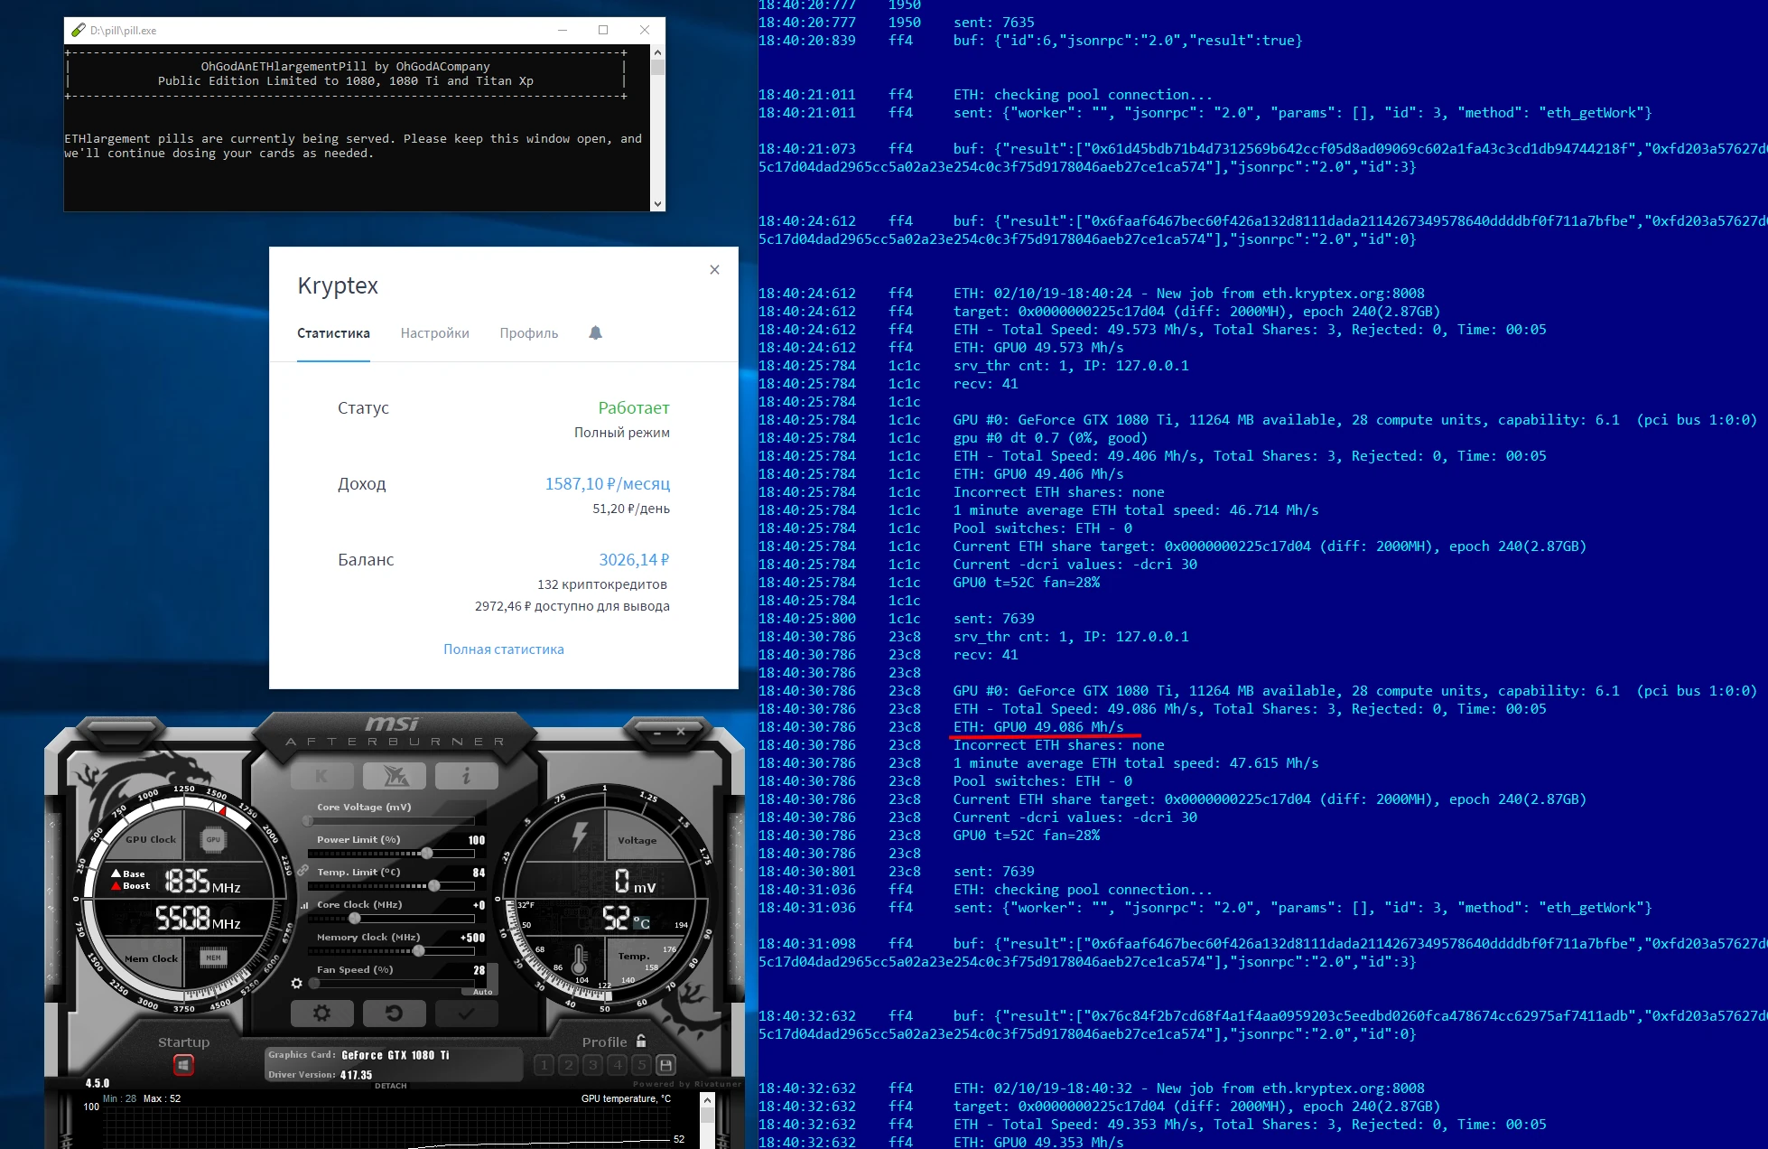Save profile using the floppy disk icon
Viewport: 1768px width, 1149px height.
(x=665, y=1065)
